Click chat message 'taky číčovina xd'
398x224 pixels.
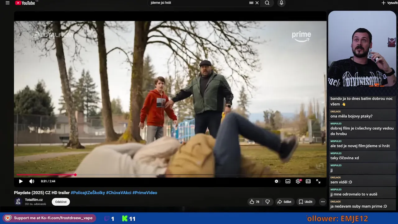[345, 158]
